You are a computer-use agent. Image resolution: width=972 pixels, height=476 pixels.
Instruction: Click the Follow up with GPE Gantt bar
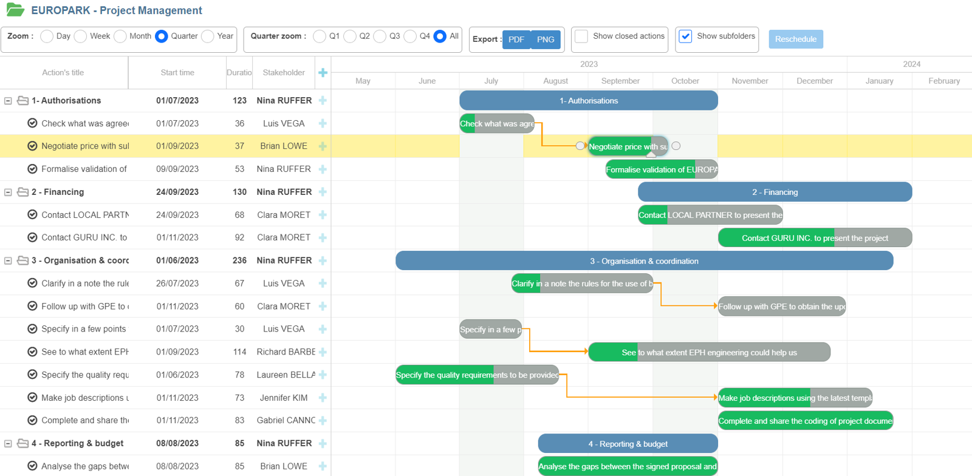pos(781,307)
